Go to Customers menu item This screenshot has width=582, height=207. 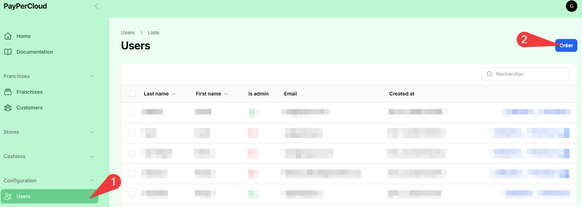click(49, 108)
